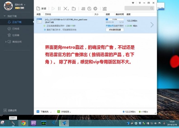Screen dimensions: 179x128
Task: Click the circled number 1 toolbar icon
Action: 89,9
